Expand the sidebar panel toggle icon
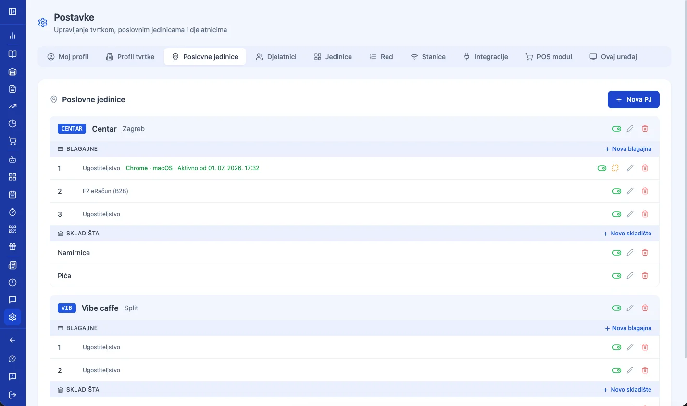This screenshot has width=687, height=406. pyautogui.click(x=12, y=12)
